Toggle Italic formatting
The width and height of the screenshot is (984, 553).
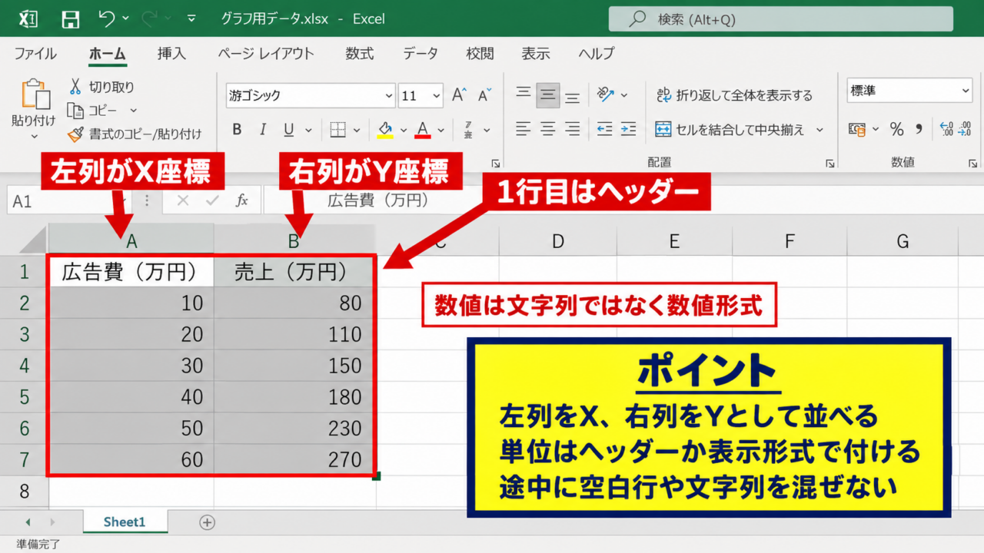click(263, 129)
